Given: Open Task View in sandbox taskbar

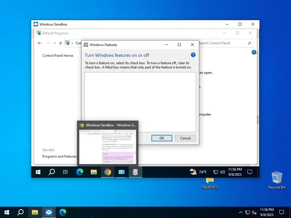Looking at the screenshot, I should click(65, 172).
